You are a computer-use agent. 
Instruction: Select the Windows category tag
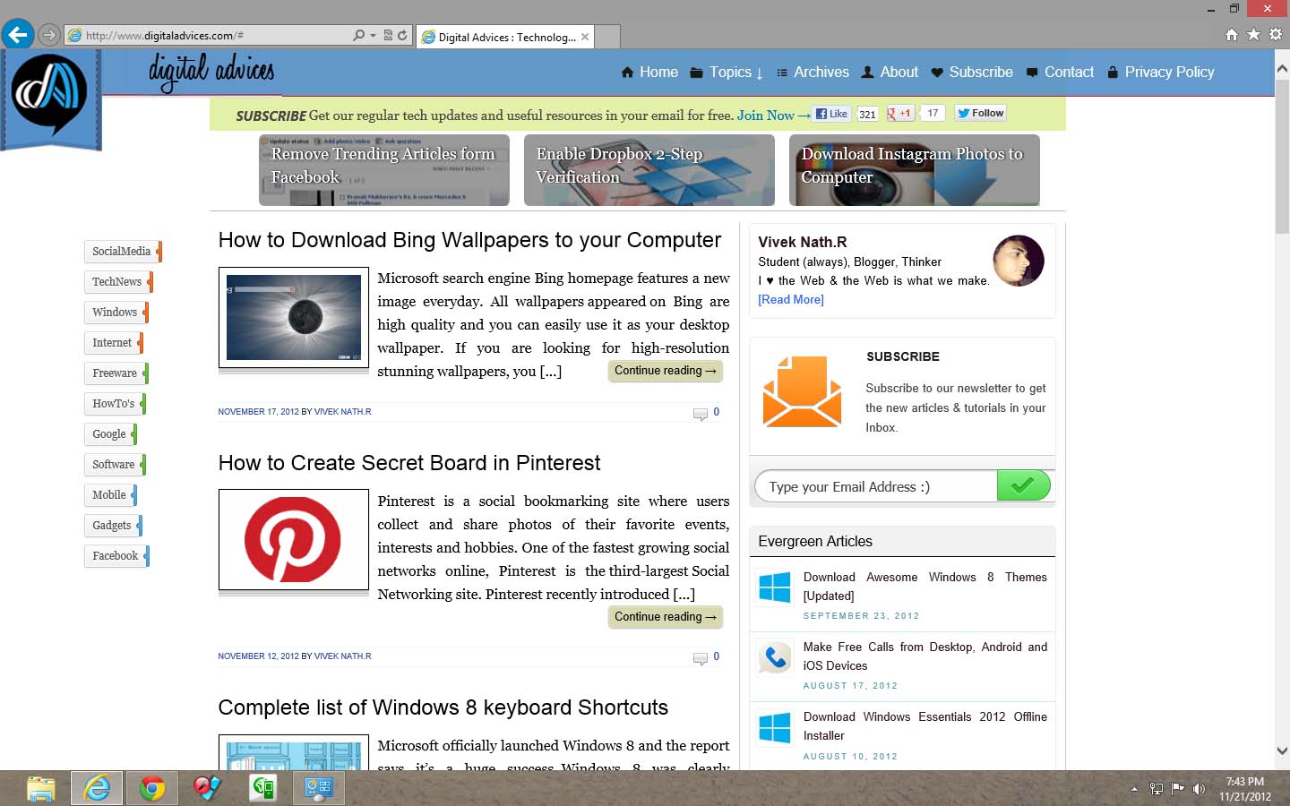click(116, 313)
